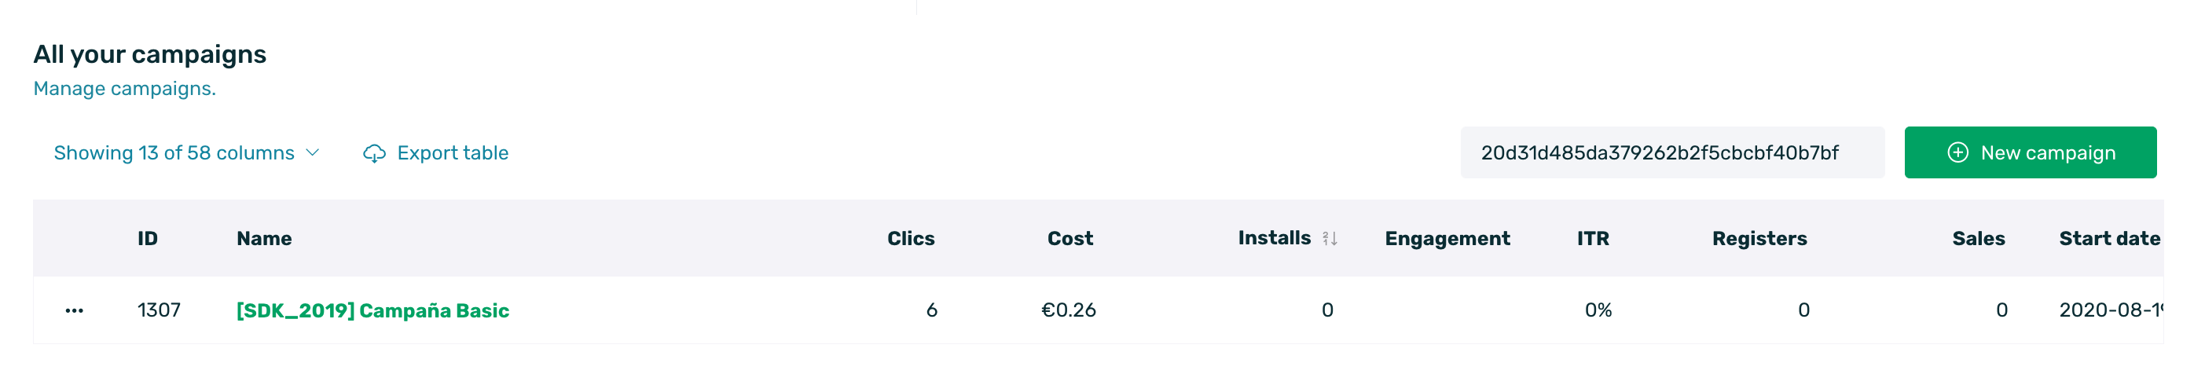Image resolution: width=2205 pixels, height=374 pixels.
Task: Expand the Showing 13 of 58 columns chevron
Action: (x=314, y=152)
